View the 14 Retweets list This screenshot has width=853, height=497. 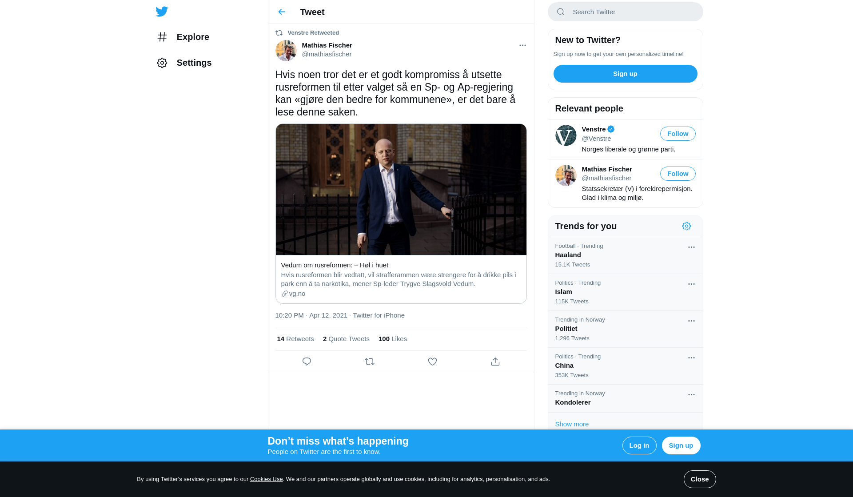click(295, 339)
